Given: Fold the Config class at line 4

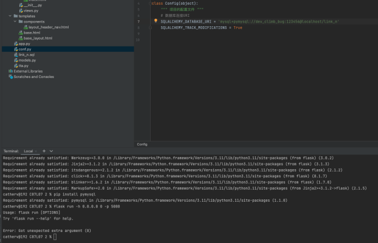Looking at the screenshot, I should [x=150, y=3].
